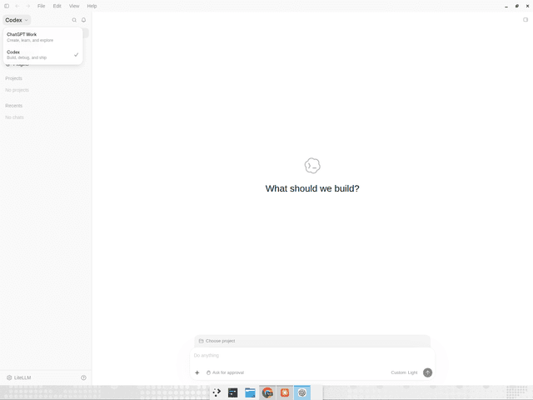533x400 pixels.
Task: Click the Codex terminal logo icon
Action: 312,166
